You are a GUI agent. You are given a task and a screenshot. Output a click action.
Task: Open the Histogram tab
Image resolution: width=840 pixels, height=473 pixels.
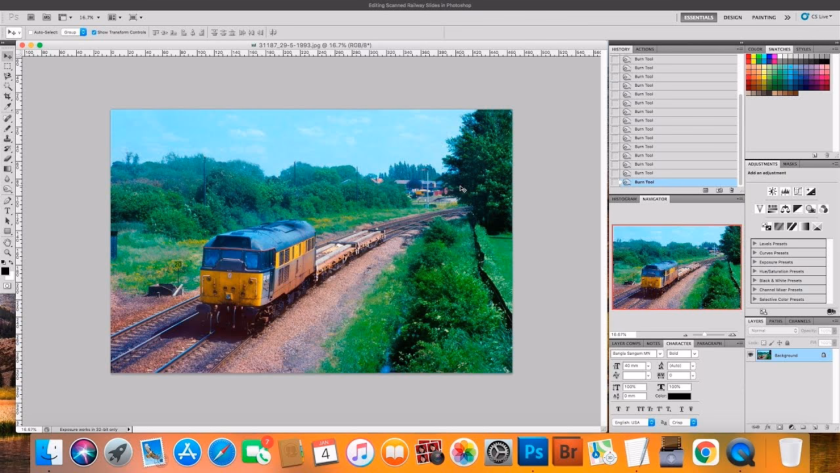point(624,199)
